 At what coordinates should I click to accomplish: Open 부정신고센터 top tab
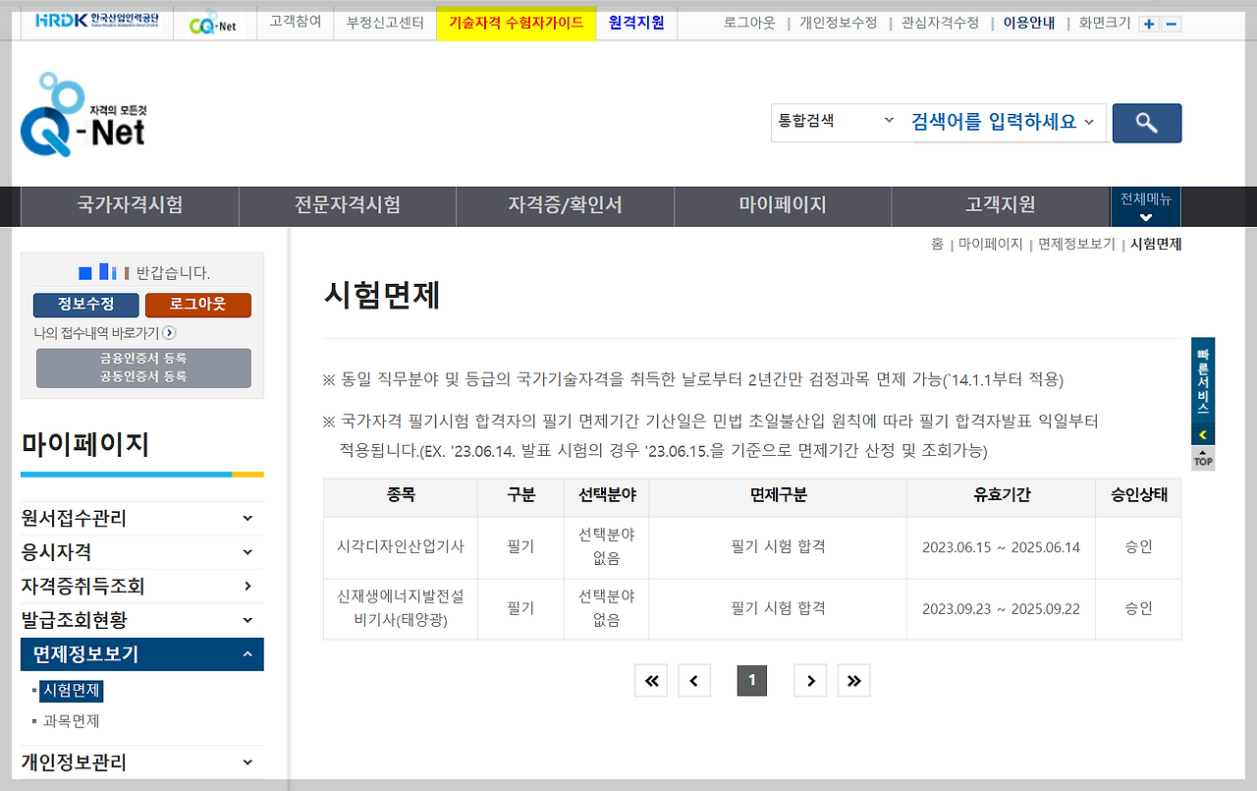[x=385, y=22]
